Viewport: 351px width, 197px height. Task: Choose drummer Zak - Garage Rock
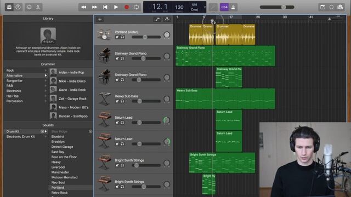click(x=71, y=99)
